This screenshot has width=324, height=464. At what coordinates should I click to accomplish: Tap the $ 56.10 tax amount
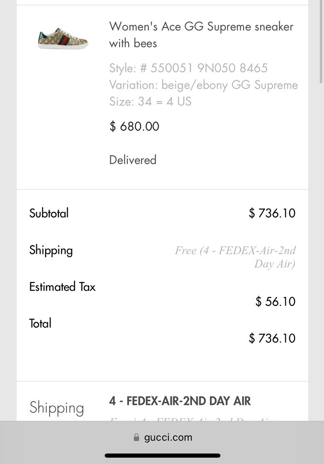(275, 302)
